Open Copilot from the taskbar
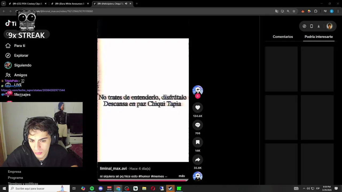This screenshot has width=342, height=192. point(83,189)
